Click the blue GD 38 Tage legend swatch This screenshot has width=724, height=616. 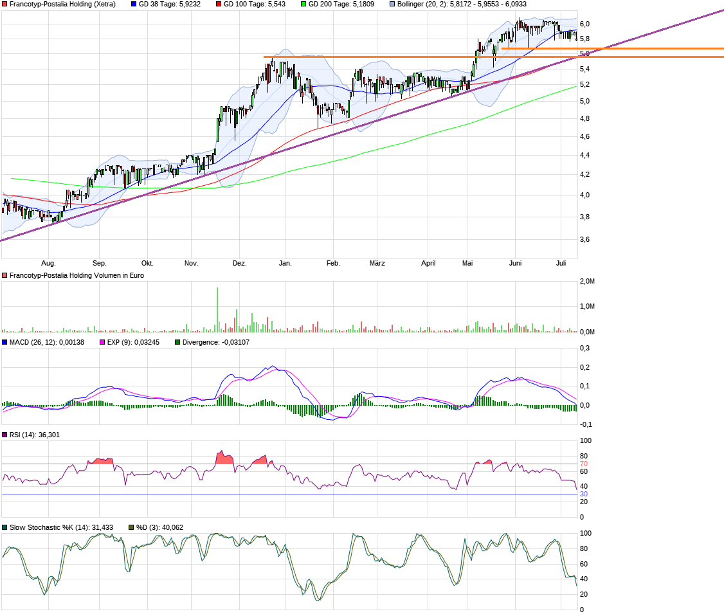134,4
